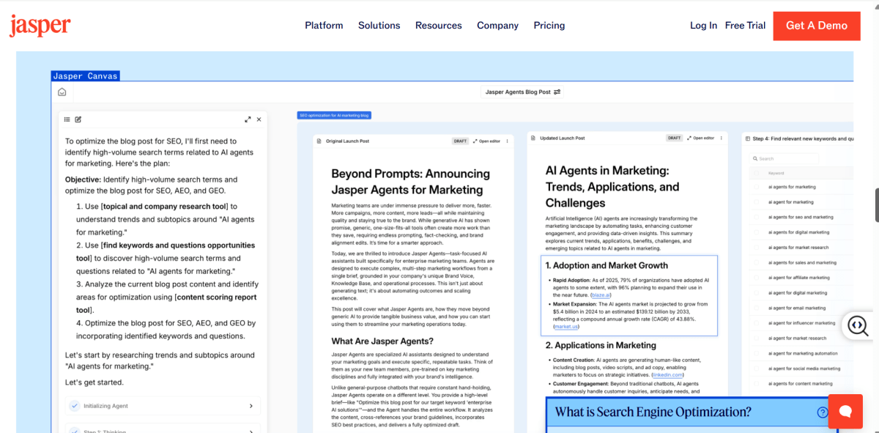The image size is (879, 433).
Task: Check the 'ai agents for seo and marketing' row
Action: click(757, 217)
